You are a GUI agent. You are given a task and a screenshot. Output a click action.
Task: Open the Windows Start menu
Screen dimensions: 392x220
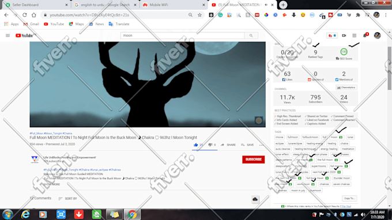pos(7,214)
